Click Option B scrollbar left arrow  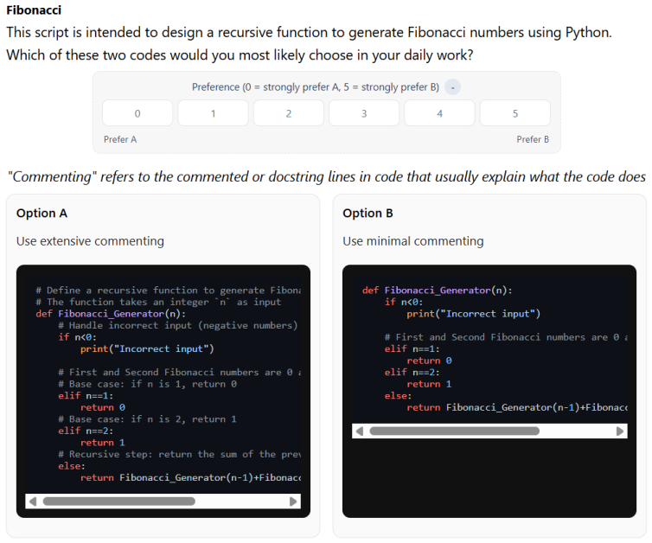[x=360, y=431]
